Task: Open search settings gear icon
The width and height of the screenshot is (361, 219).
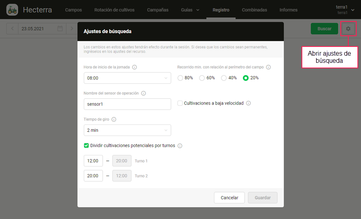Action: 348,29
